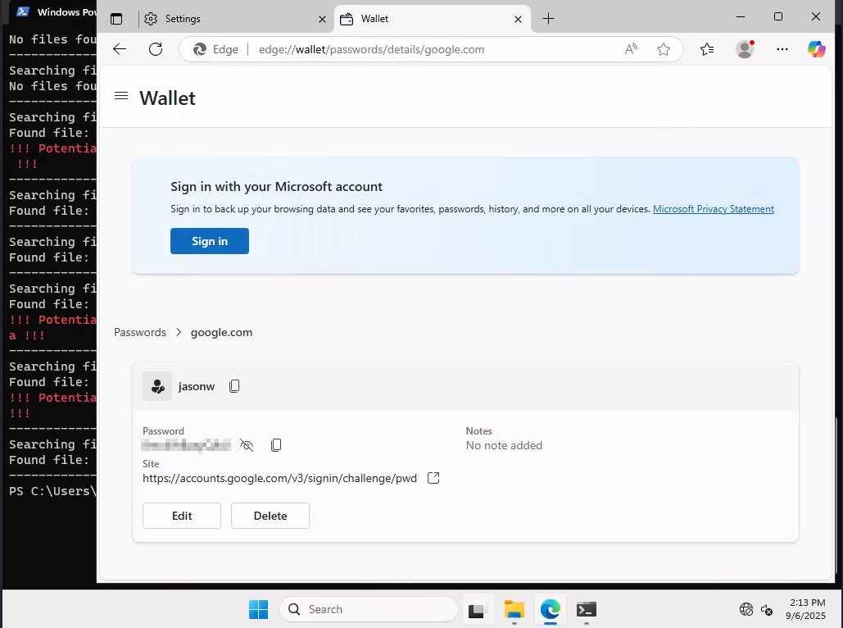Delete the saved jasonw credential
843x628 pixels.
pyautogui.click(x=270, y=516)
